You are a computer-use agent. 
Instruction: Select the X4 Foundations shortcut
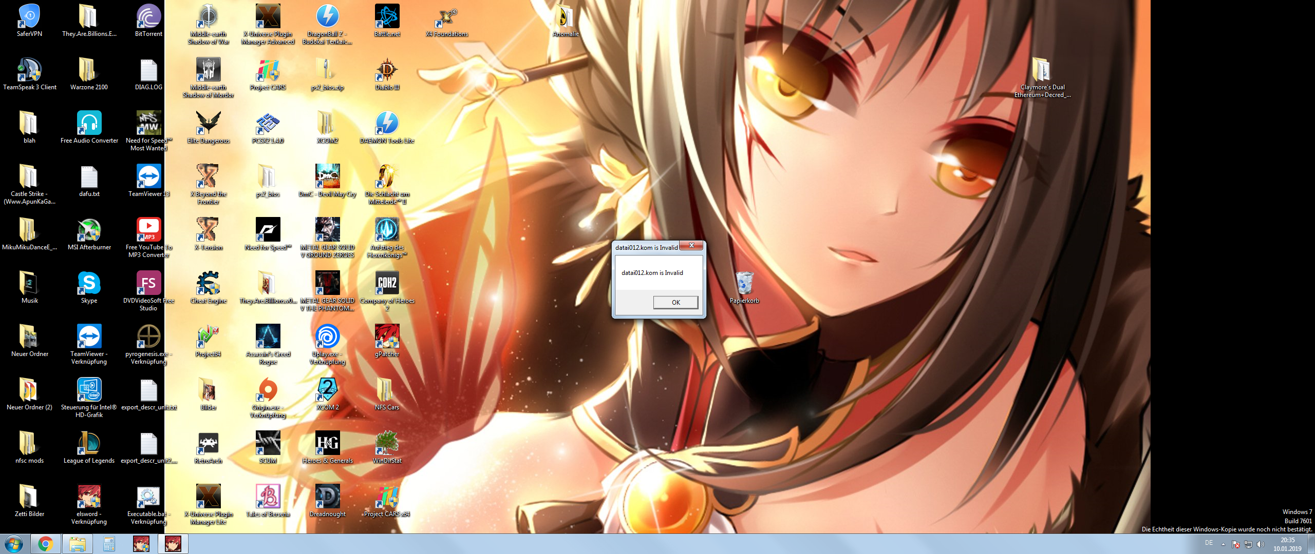tap(446, 21)
